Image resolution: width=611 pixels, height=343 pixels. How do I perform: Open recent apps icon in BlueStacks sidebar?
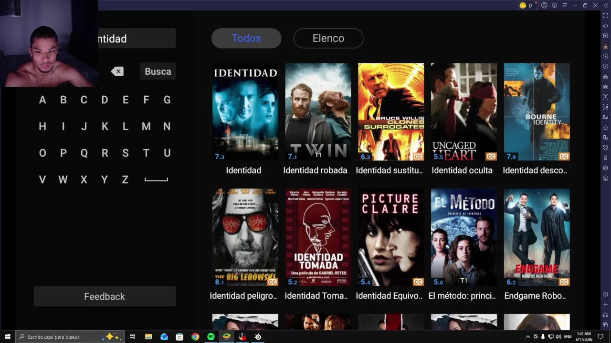605,325
